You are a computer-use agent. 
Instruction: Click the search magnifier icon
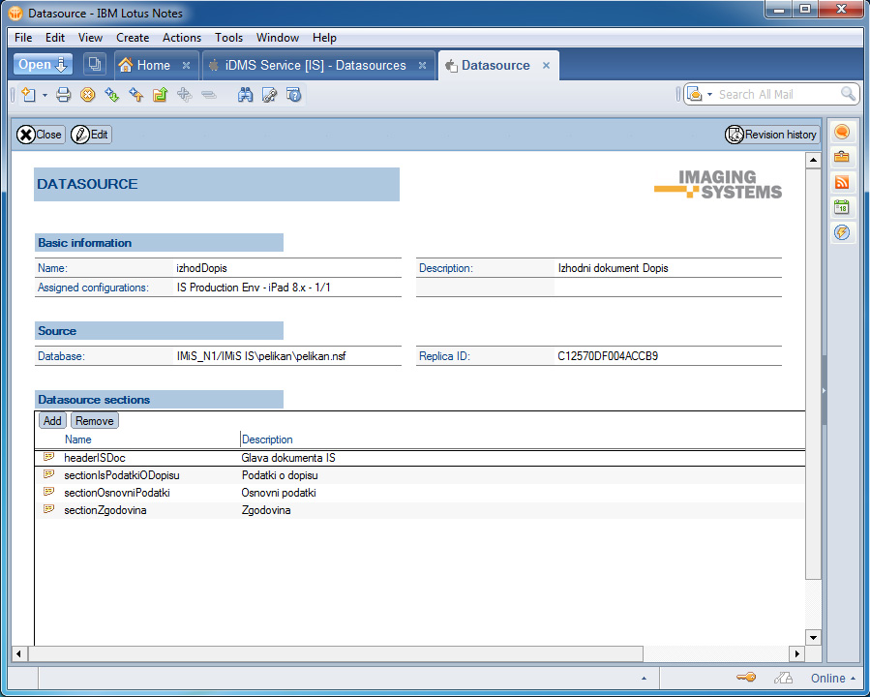pyautogui.click(x=848, y=94)
